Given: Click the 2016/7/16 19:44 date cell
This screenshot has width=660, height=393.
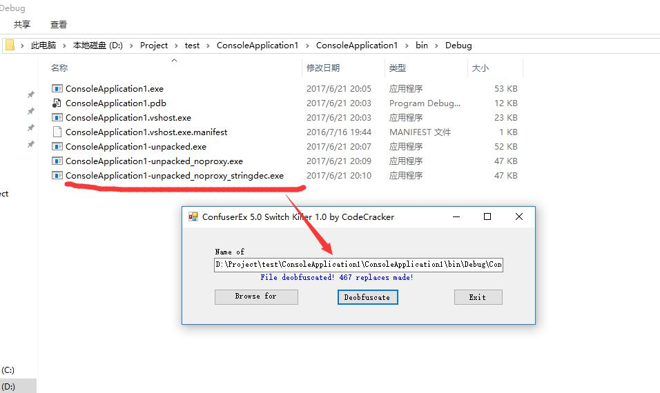Looking at the screenshot, I should click(339, 132).
